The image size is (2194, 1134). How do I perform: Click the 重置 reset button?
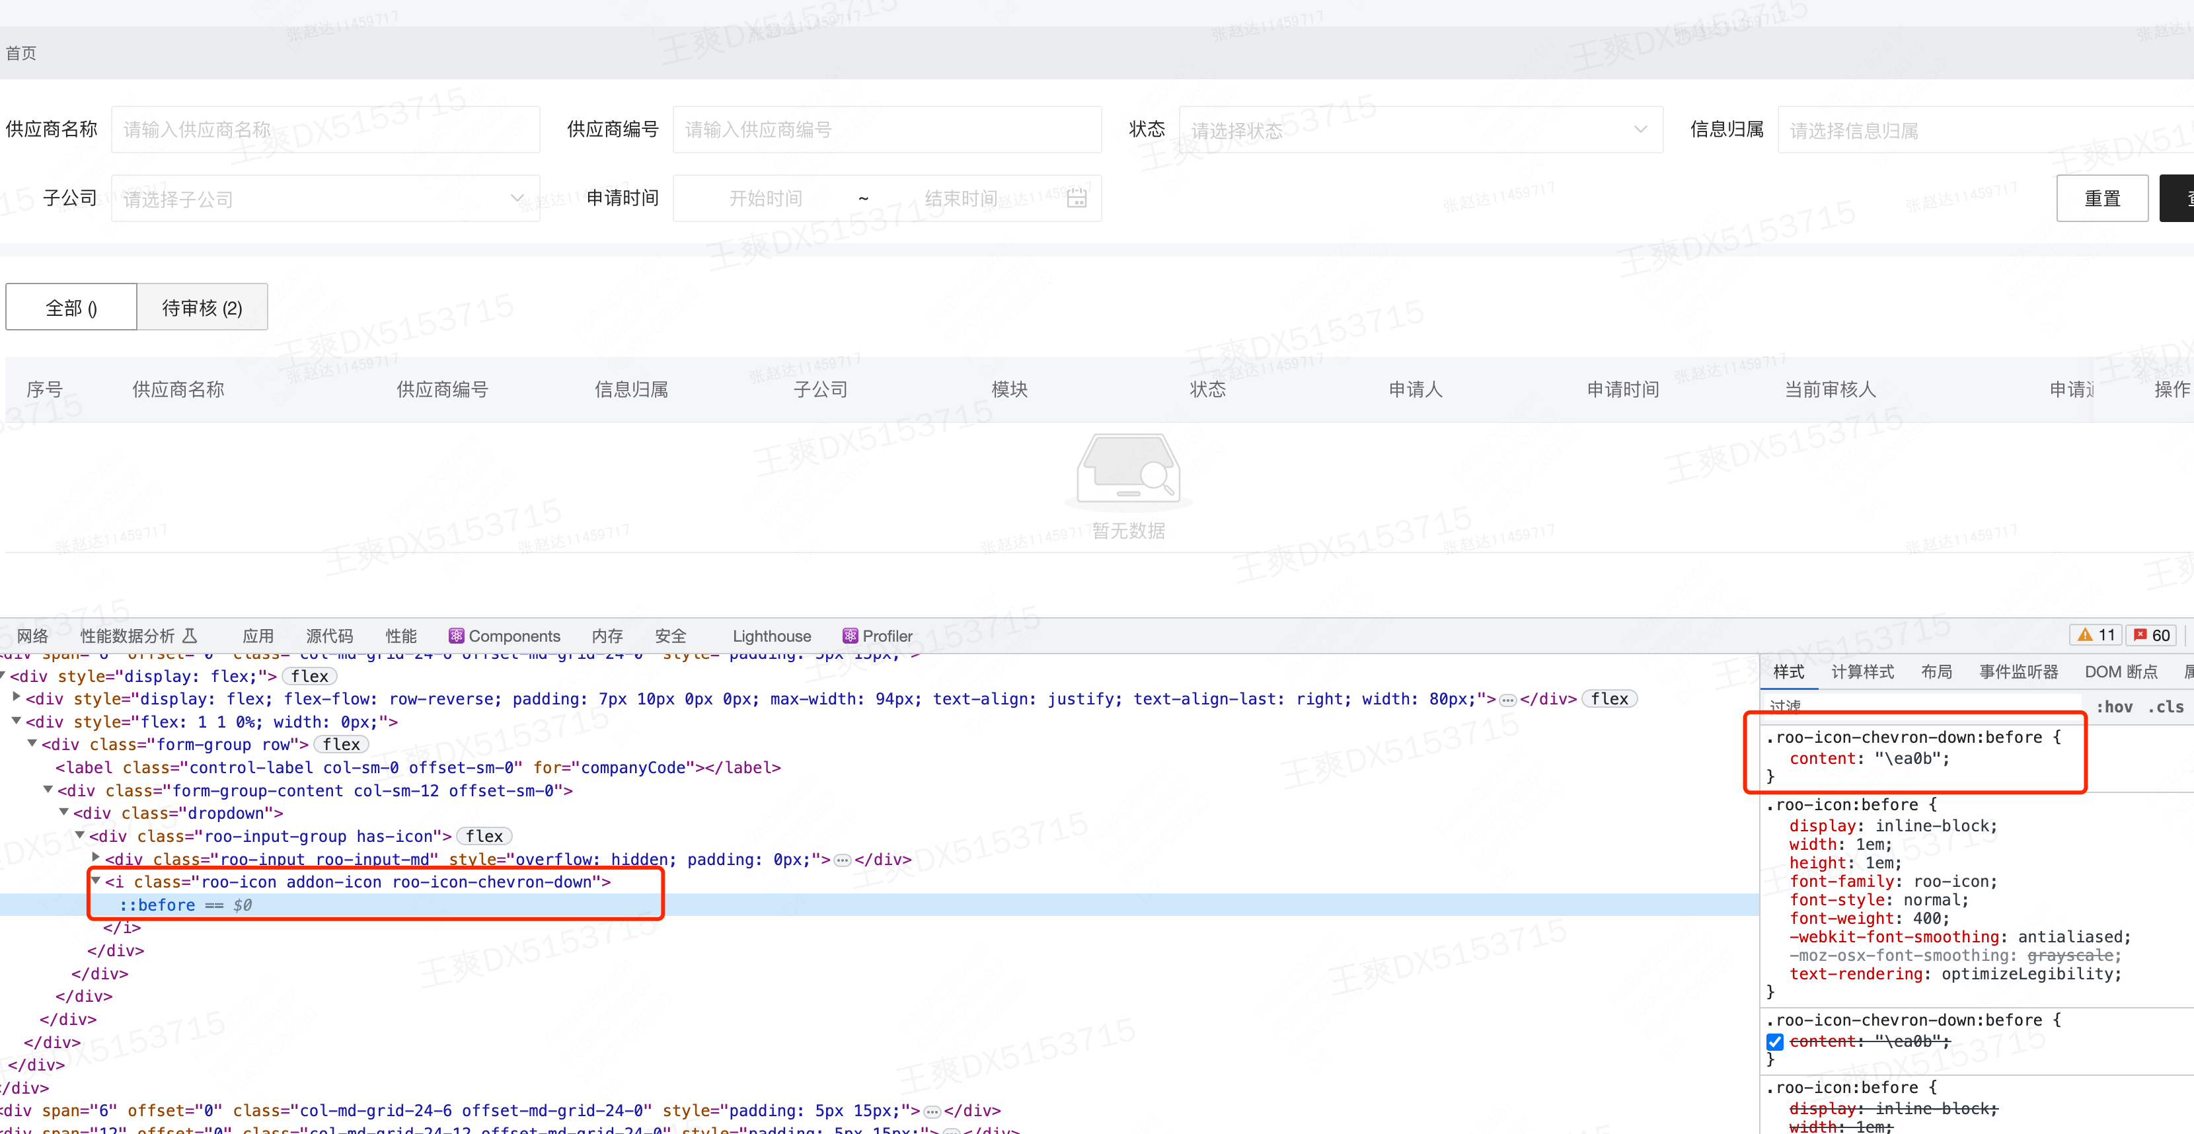click(2102, 198)
